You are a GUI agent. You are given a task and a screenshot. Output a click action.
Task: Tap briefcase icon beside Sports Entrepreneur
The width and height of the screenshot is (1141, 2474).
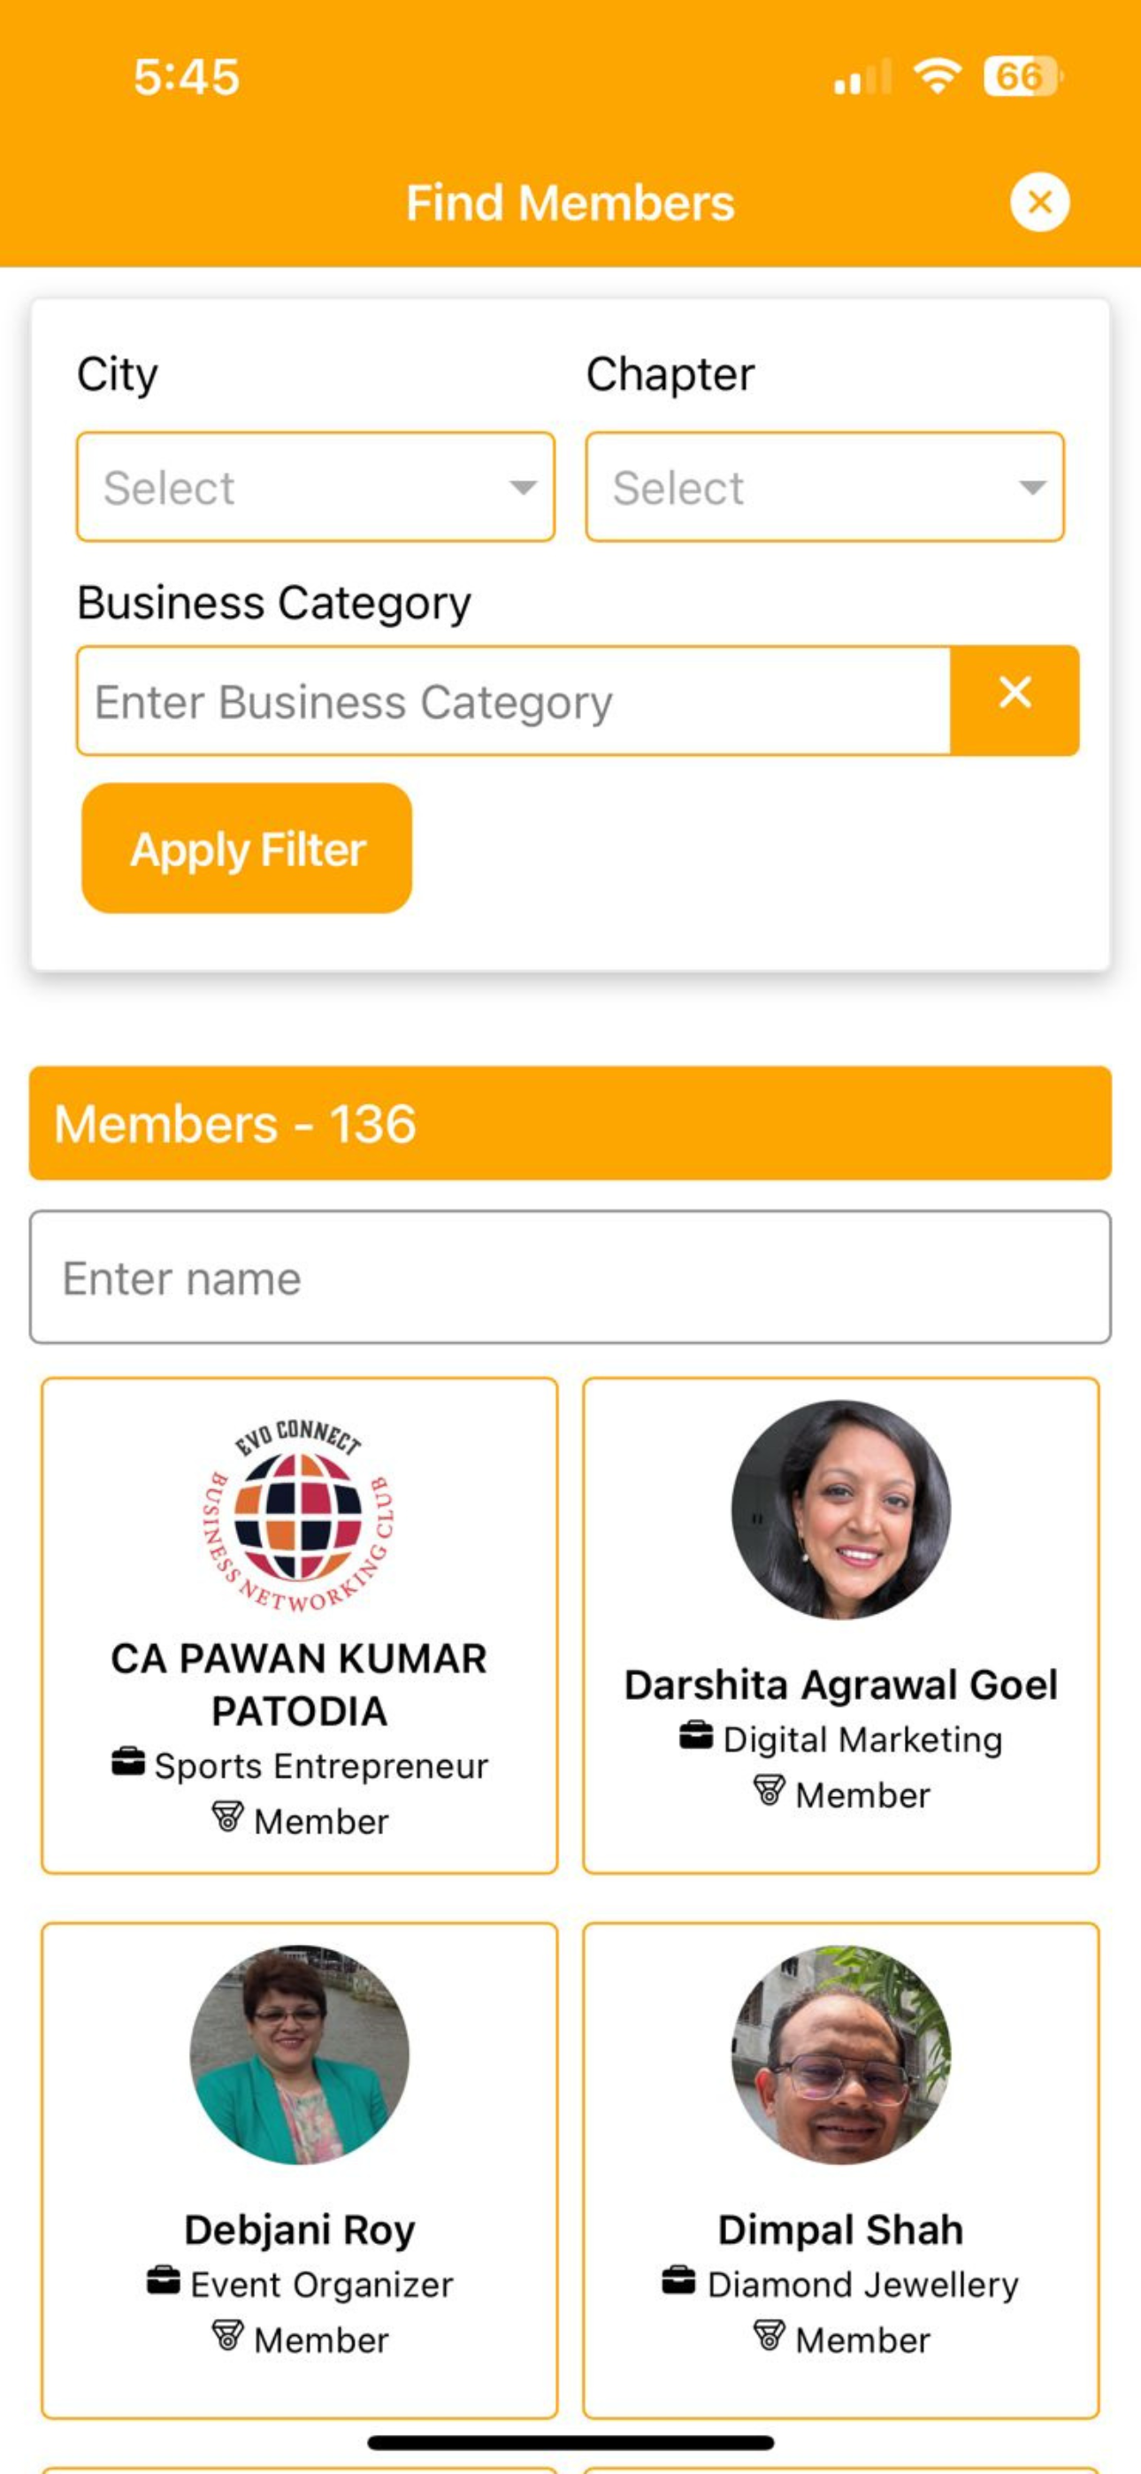point(127,1763)
